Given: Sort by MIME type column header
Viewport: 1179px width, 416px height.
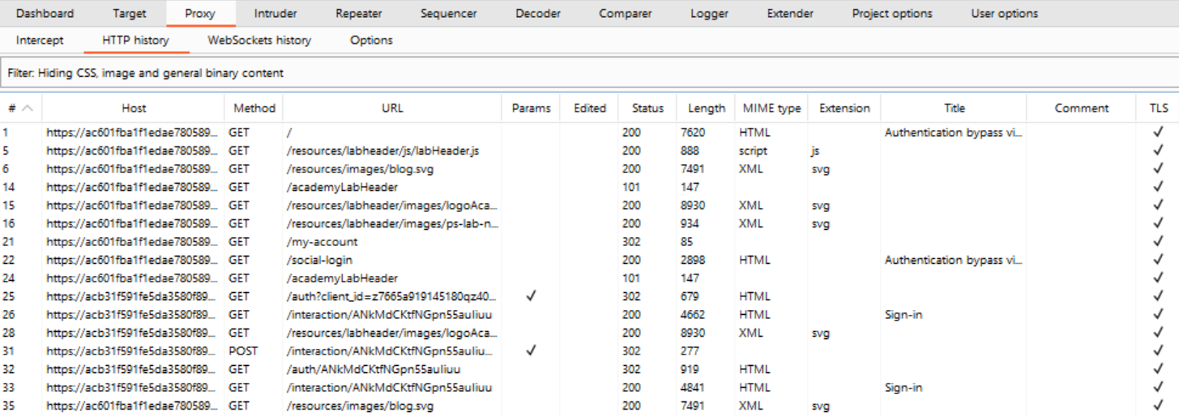Looking at the screenshot, I should 771,108.
